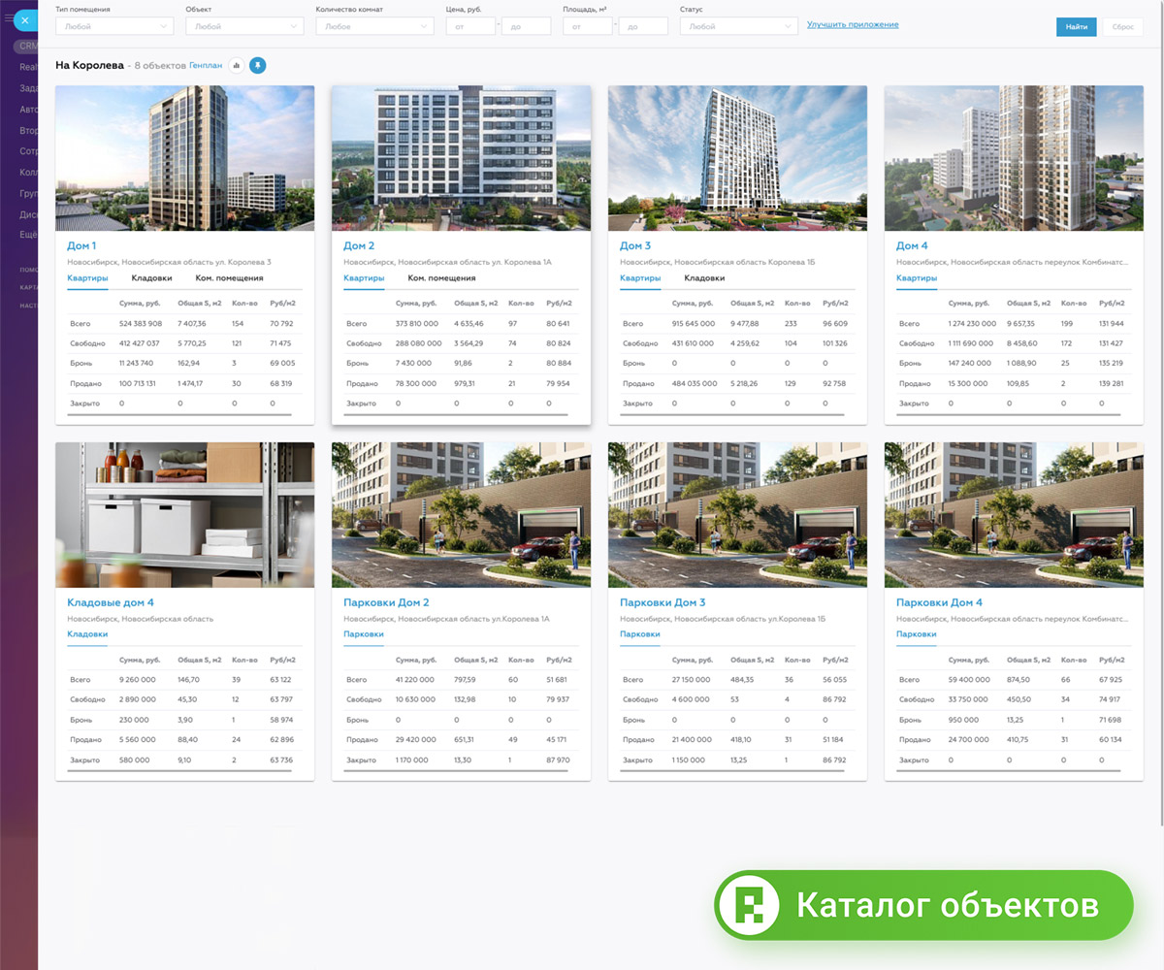Screen dimensions: 1164x970
Task: Open the Объект dropdown
Action: [x=244, y=27]
